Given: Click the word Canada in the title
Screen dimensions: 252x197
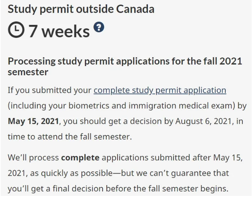Looking at the screenshot, I should [135, 9].
